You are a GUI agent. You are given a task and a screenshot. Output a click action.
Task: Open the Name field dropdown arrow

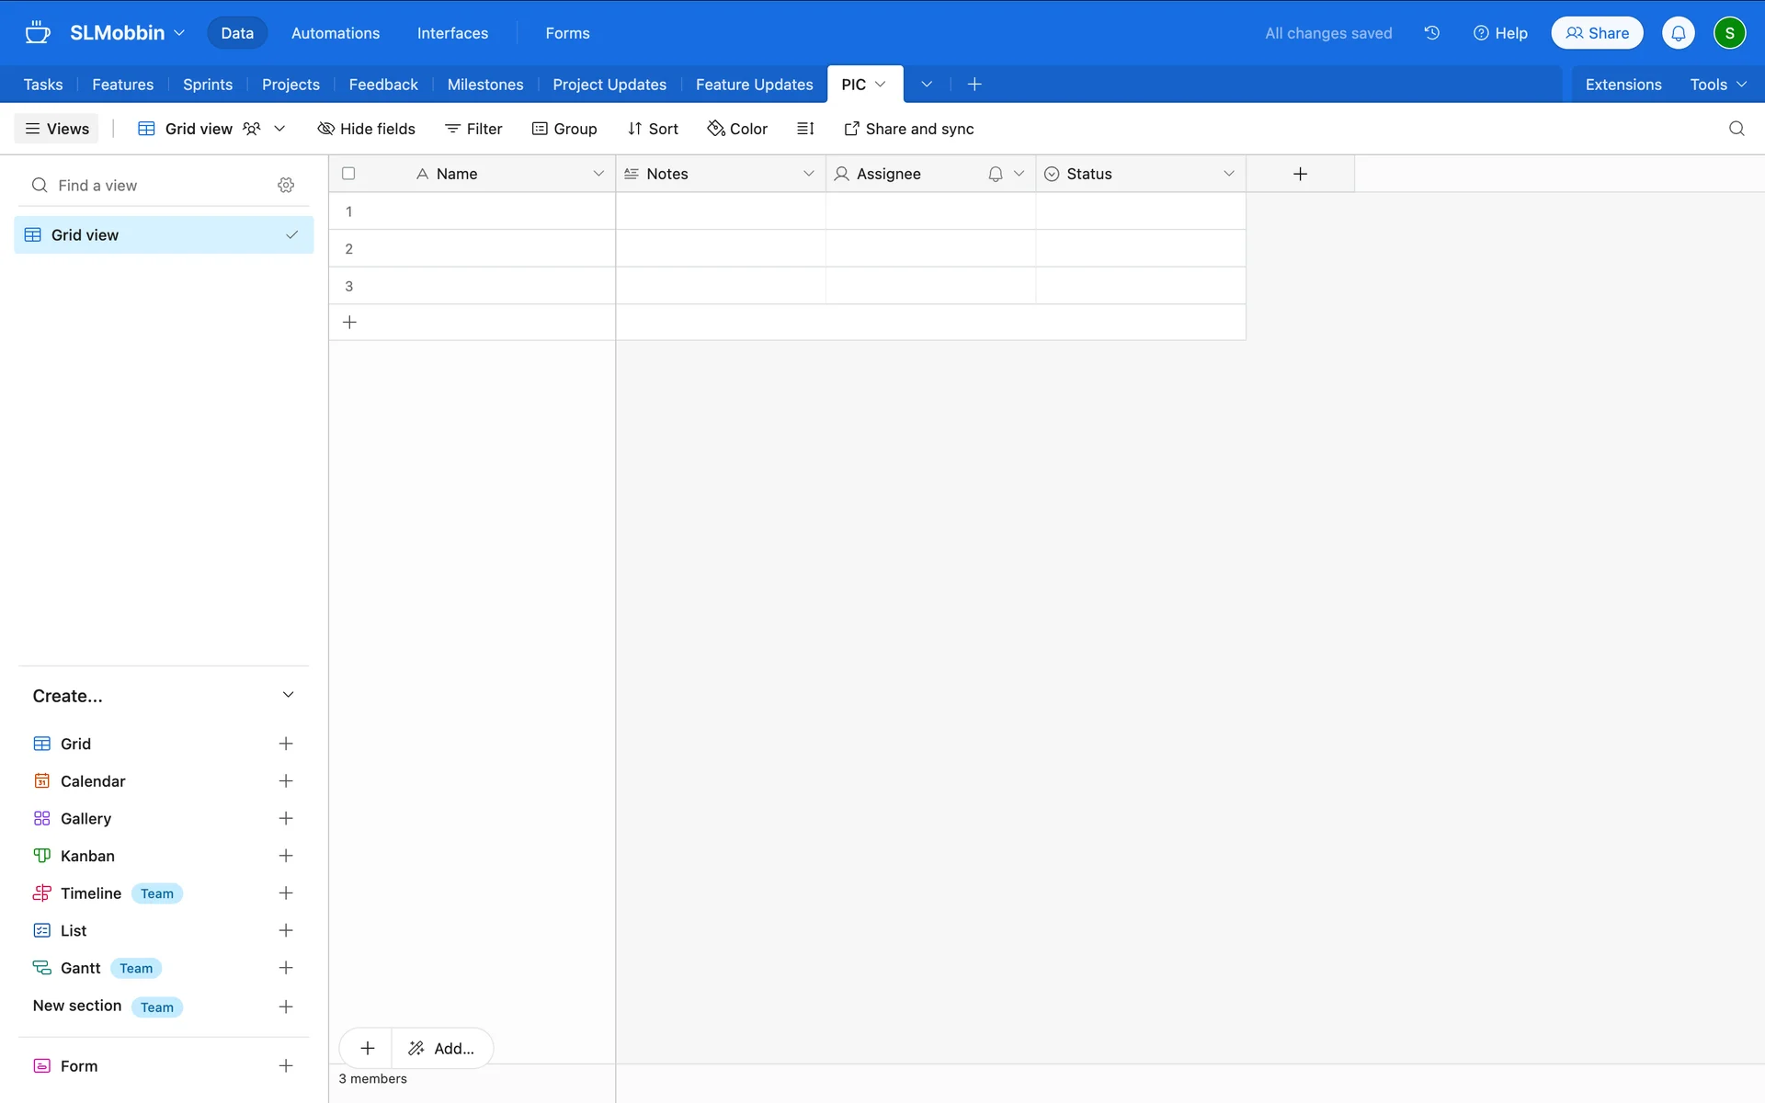(x=598, y=174)
